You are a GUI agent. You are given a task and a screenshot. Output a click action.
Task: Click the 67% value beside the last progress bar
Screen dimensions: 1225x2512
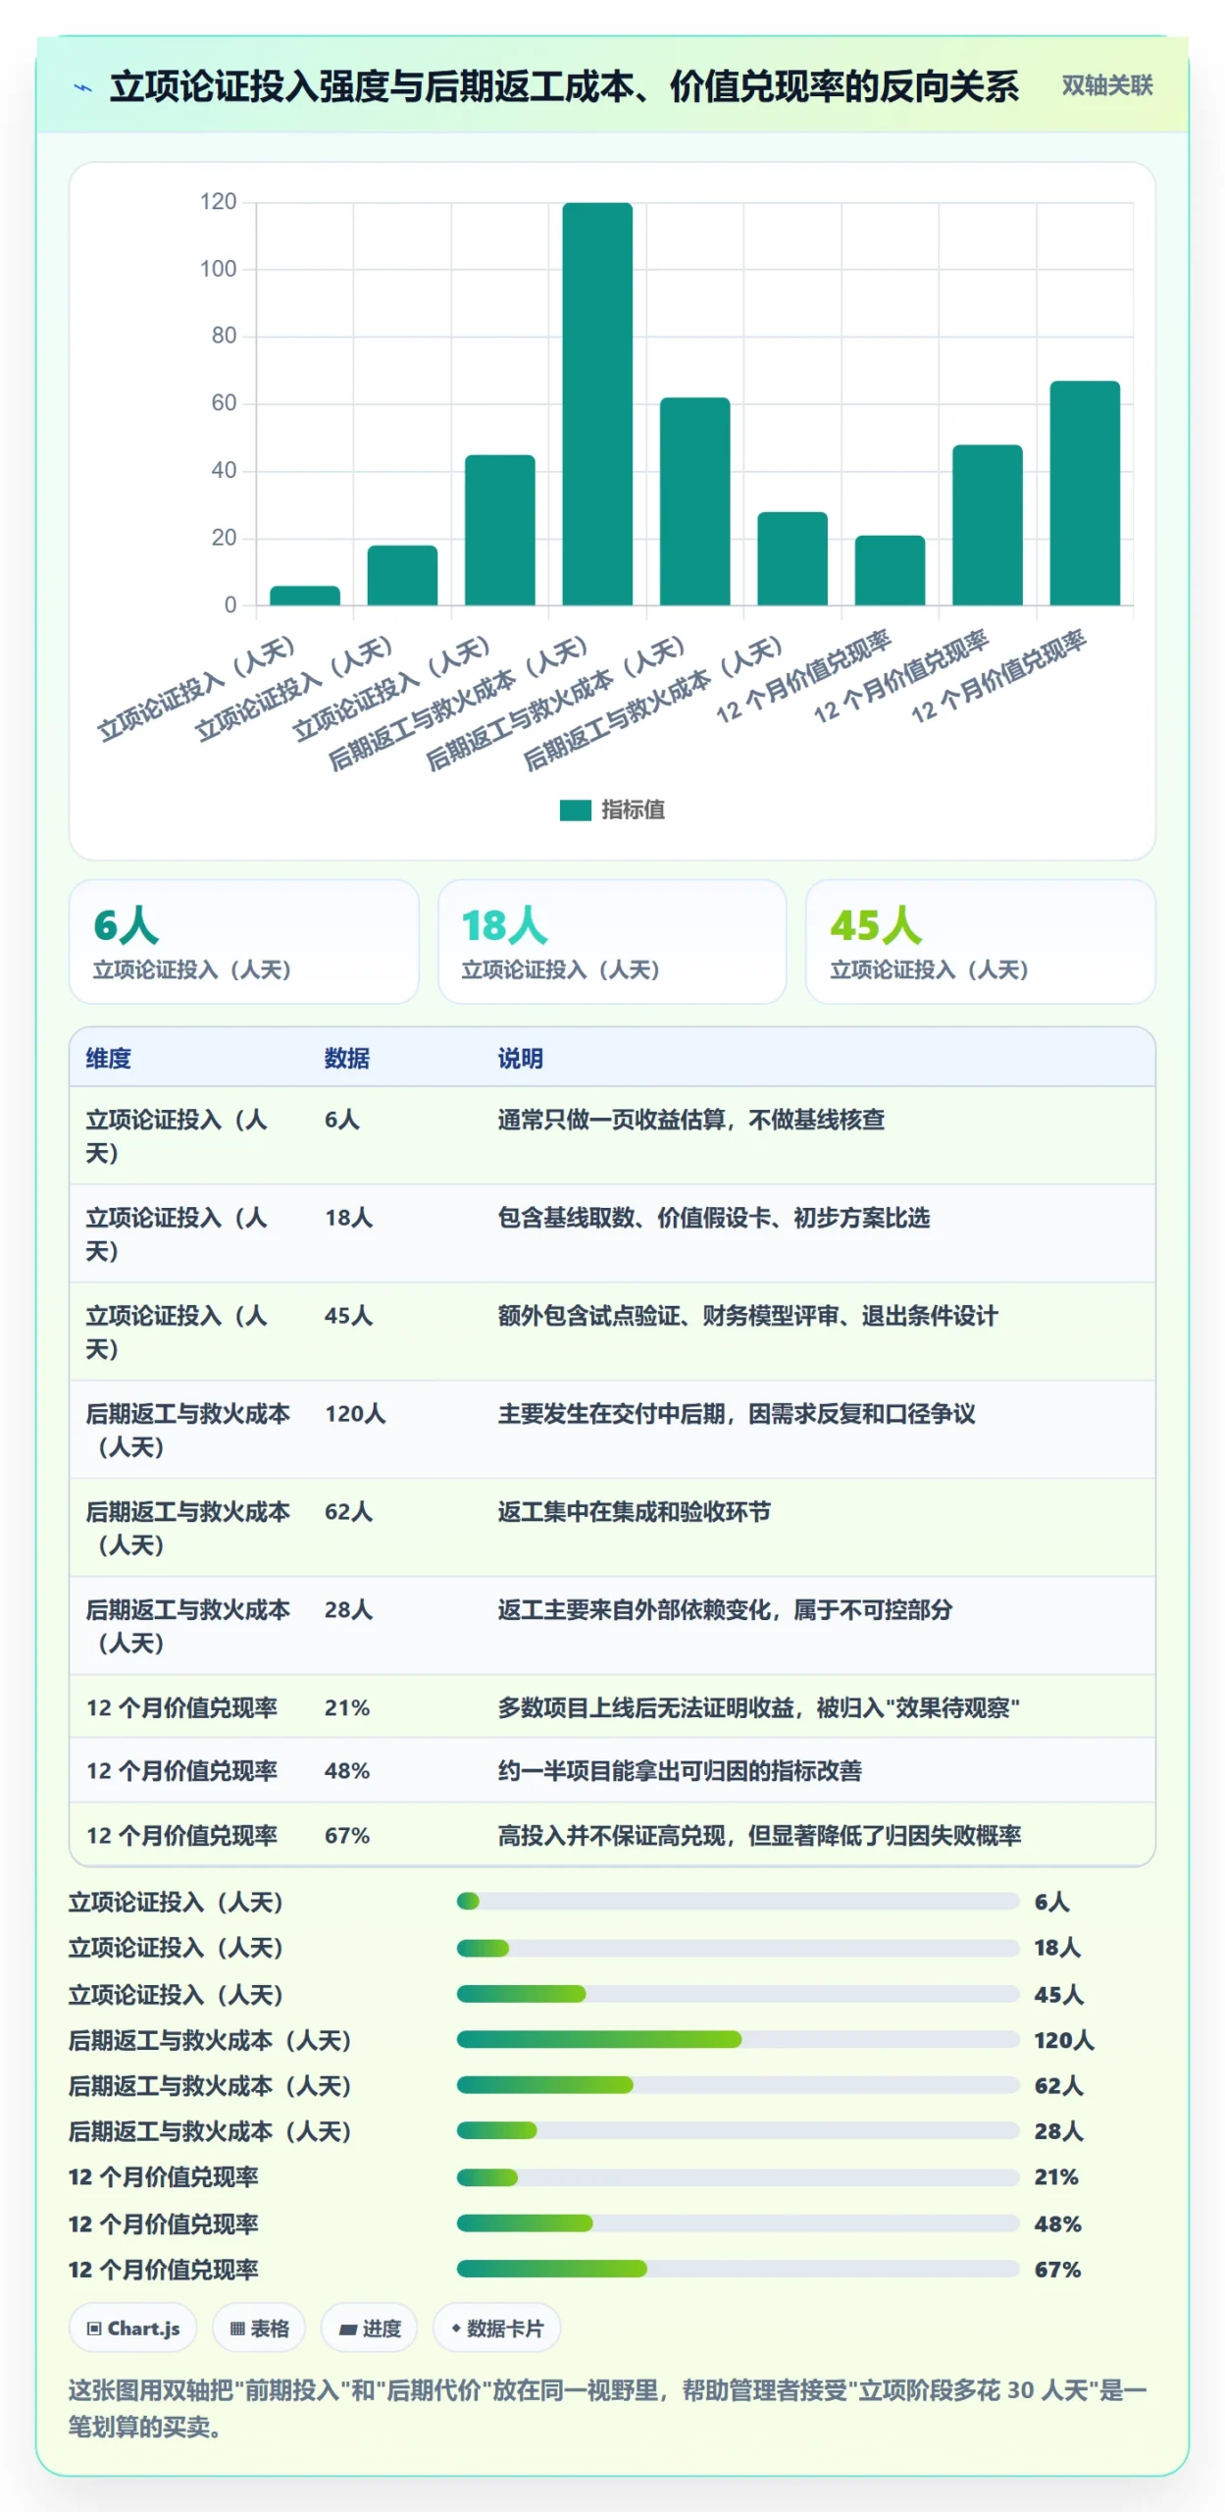1057,2270
